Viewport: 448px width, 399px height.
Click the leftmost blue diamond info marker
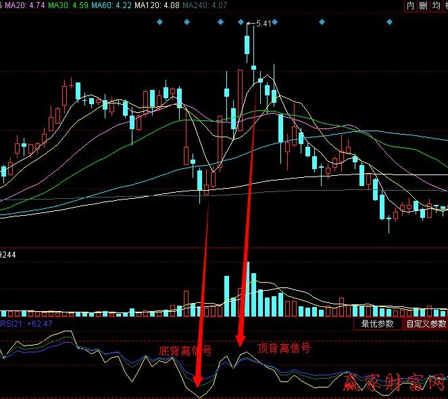[x=159, y=22]
